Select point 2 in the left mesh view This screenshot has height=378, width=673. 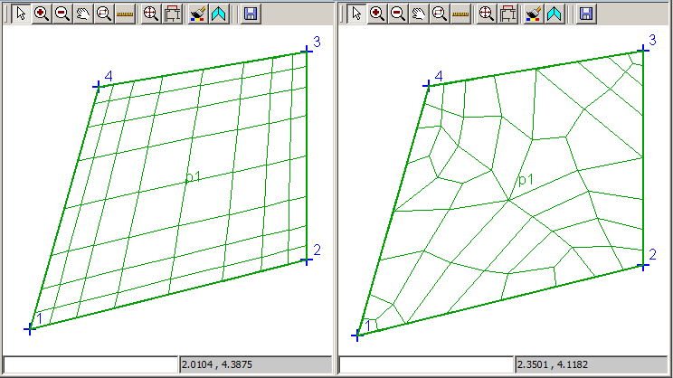[x=307, y=260]
